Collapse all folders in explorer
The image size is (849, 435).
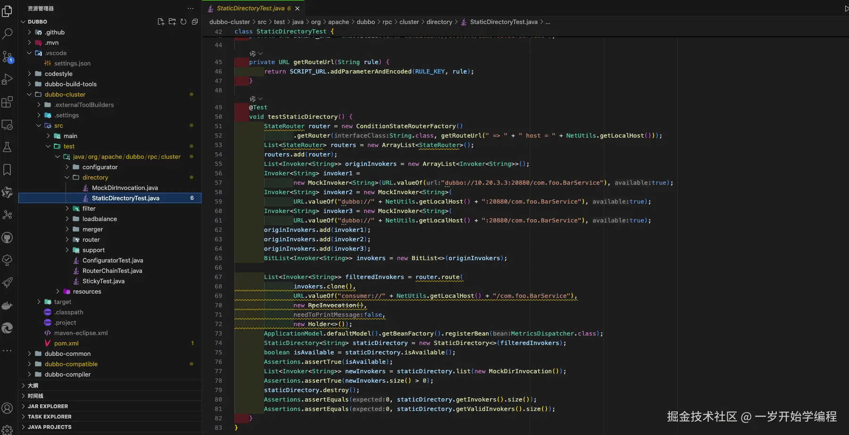195,22
